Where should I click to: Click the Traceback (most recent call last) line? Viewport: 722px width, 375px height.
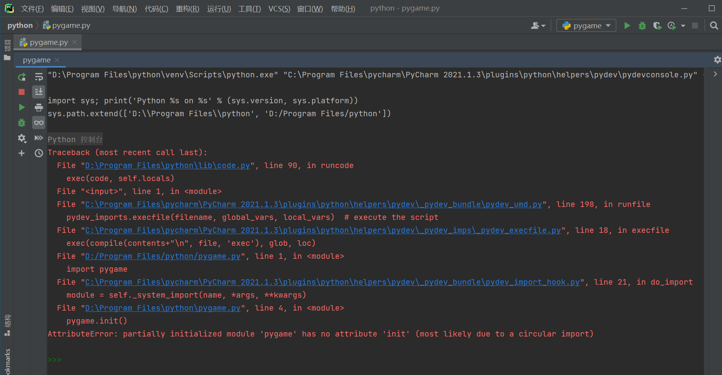[x=128, y=152]
